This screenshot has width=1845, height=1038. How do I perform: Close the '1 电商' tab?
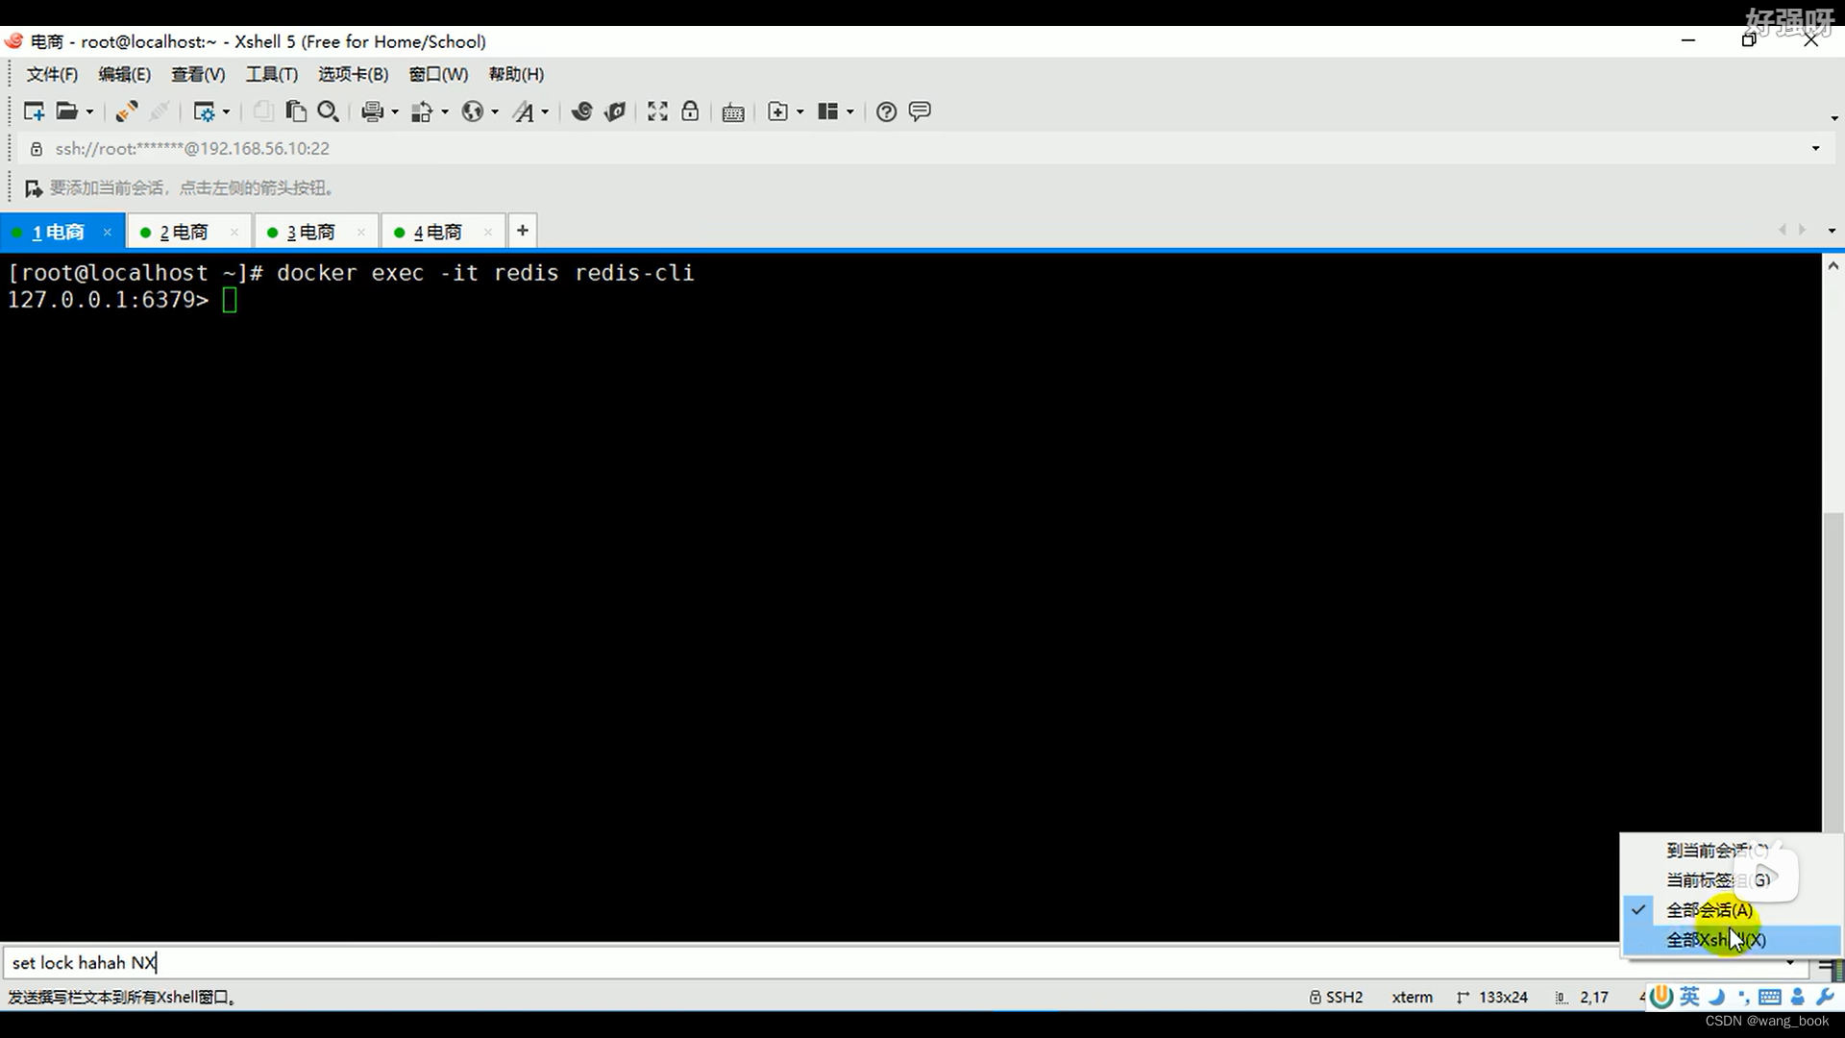point(108,232)
